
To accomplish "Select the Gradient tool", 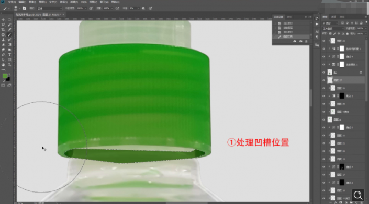I will pyautogui.click(x=9, y=45).
